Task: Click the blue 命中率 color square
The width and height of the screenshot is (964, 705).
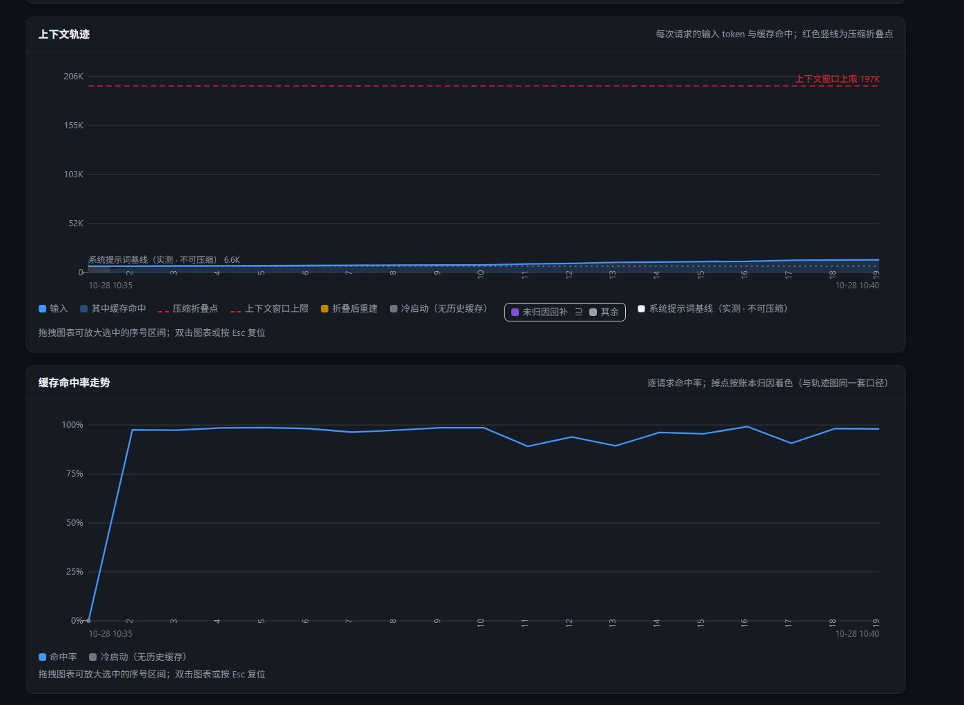Action: point(43,657)
